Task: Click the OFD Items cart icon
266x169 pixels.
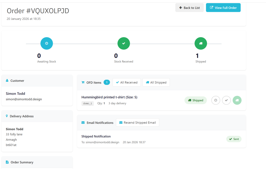Action: [83, 83]
